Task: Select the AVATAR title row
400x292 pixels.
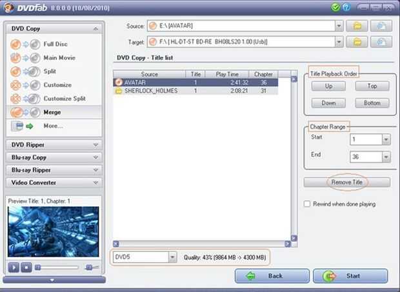Action: pyautogui.click(x=195, y=83)
